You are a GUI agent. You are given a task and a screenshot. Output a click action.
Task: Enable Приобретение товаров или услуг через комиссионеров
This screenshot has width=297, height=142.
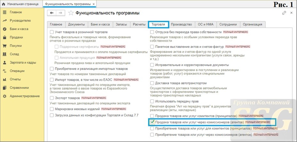152,135
